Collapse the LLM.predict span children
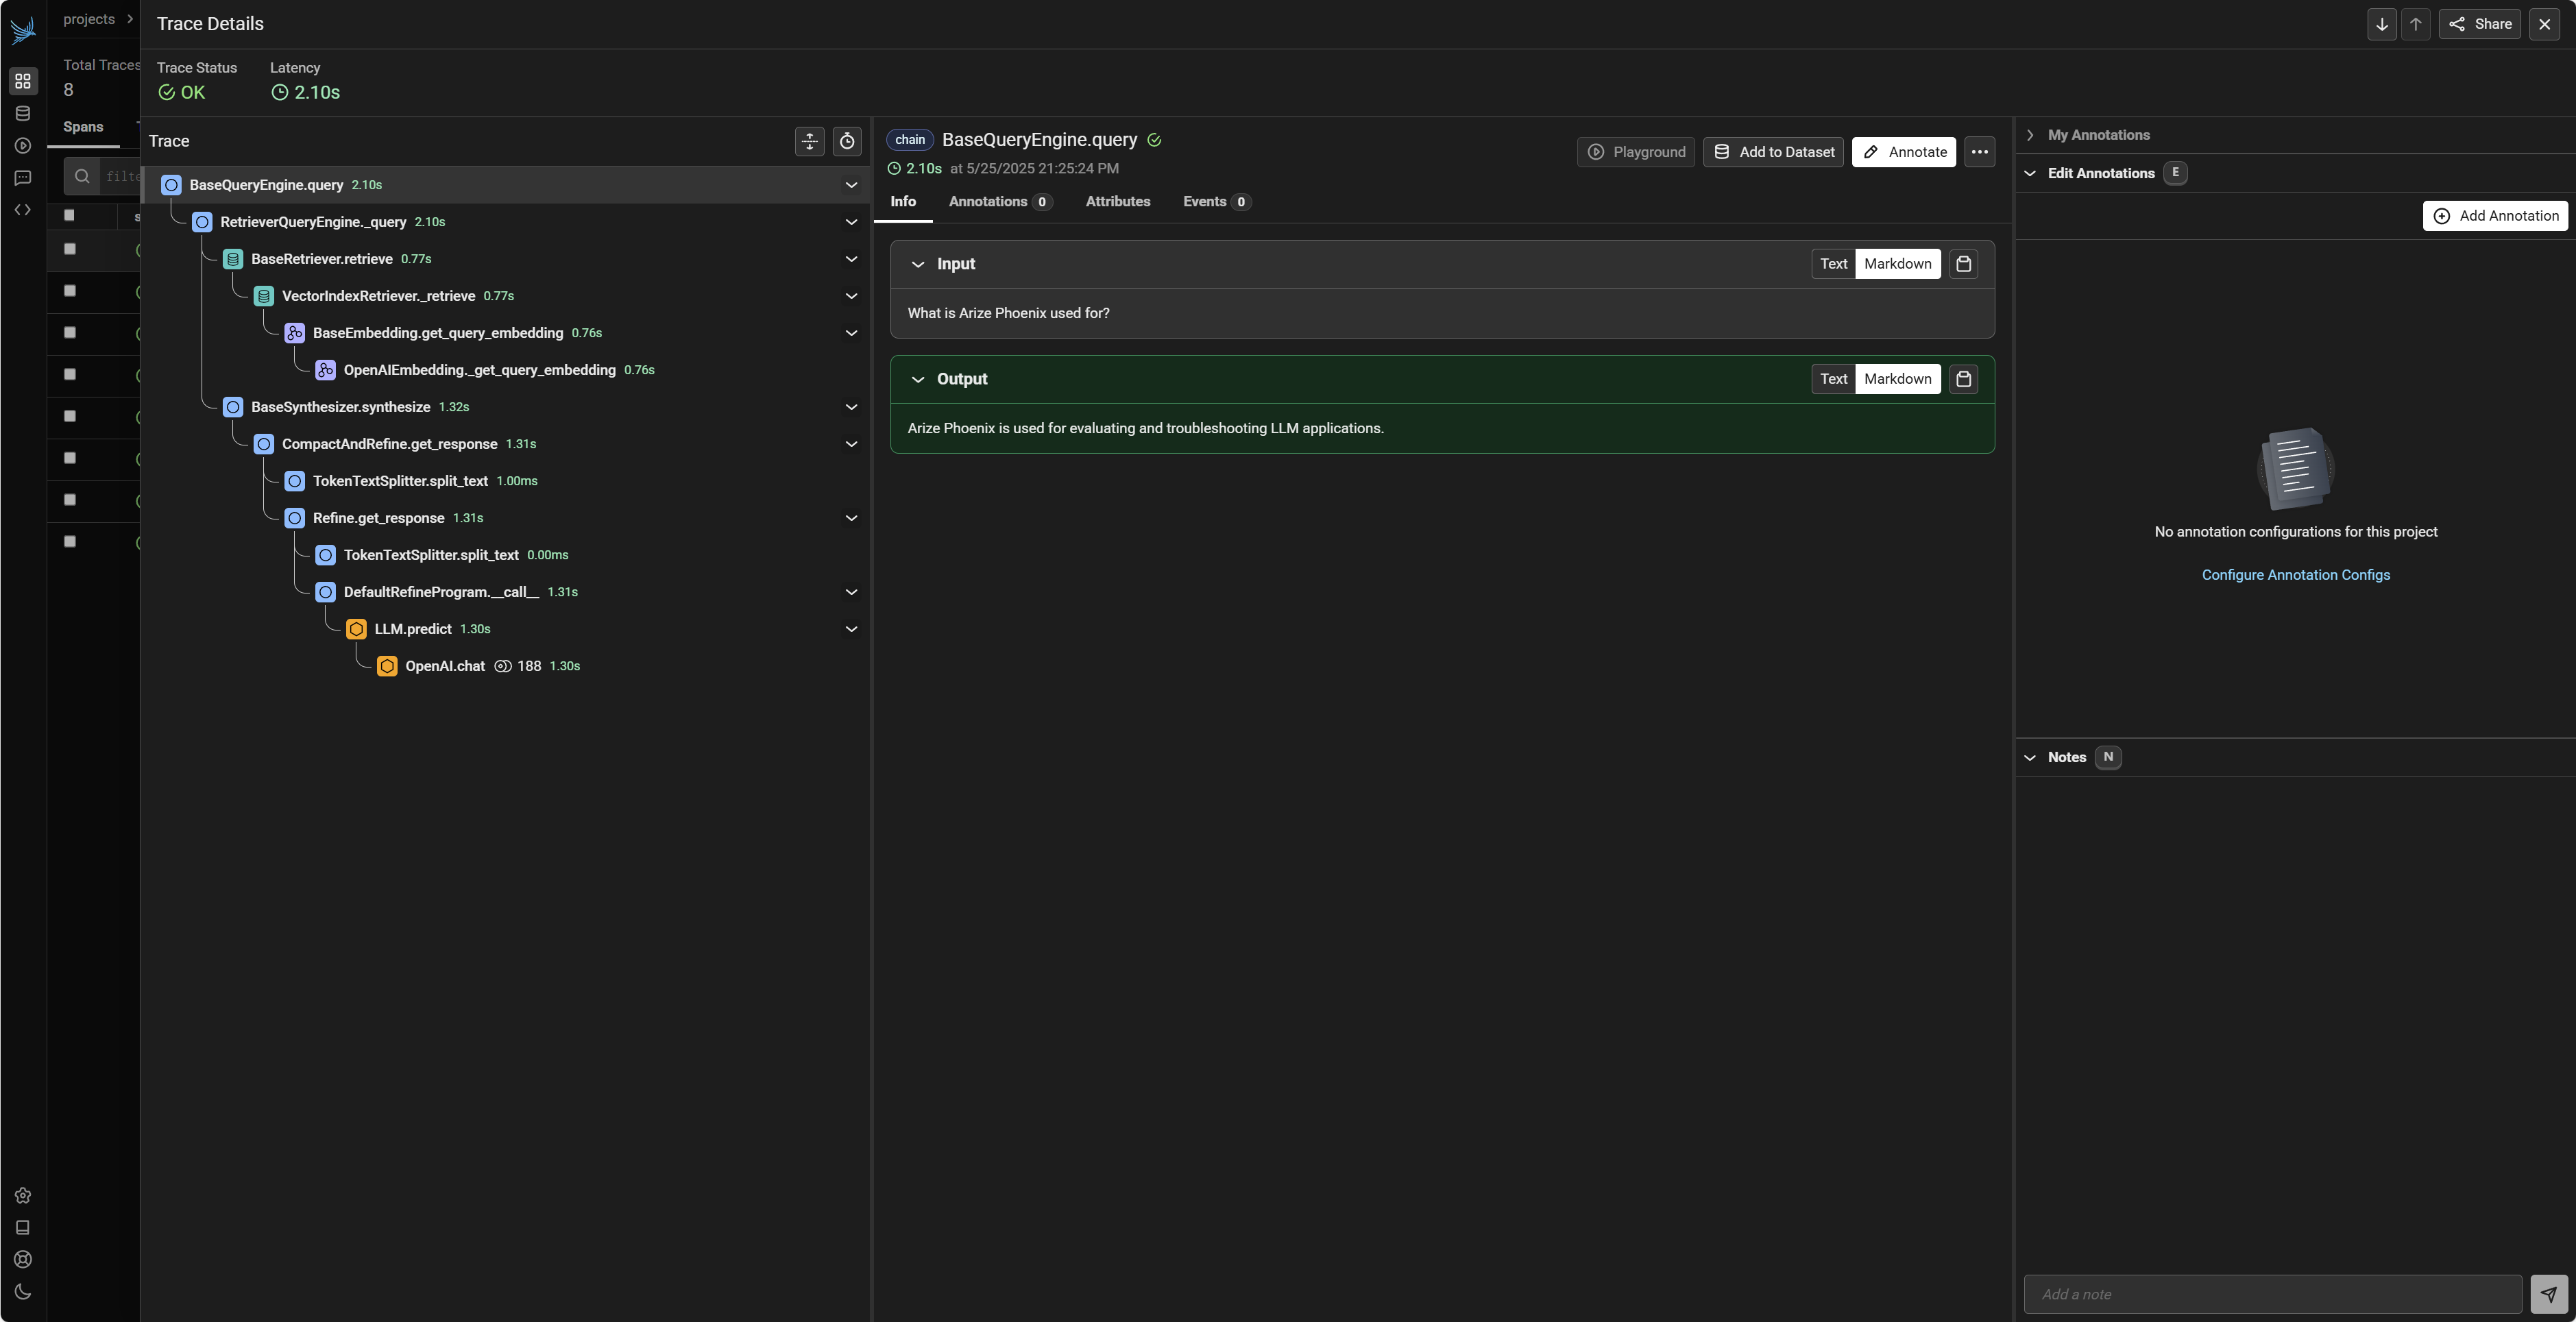2576x1322 pixels. pos(851,629)
